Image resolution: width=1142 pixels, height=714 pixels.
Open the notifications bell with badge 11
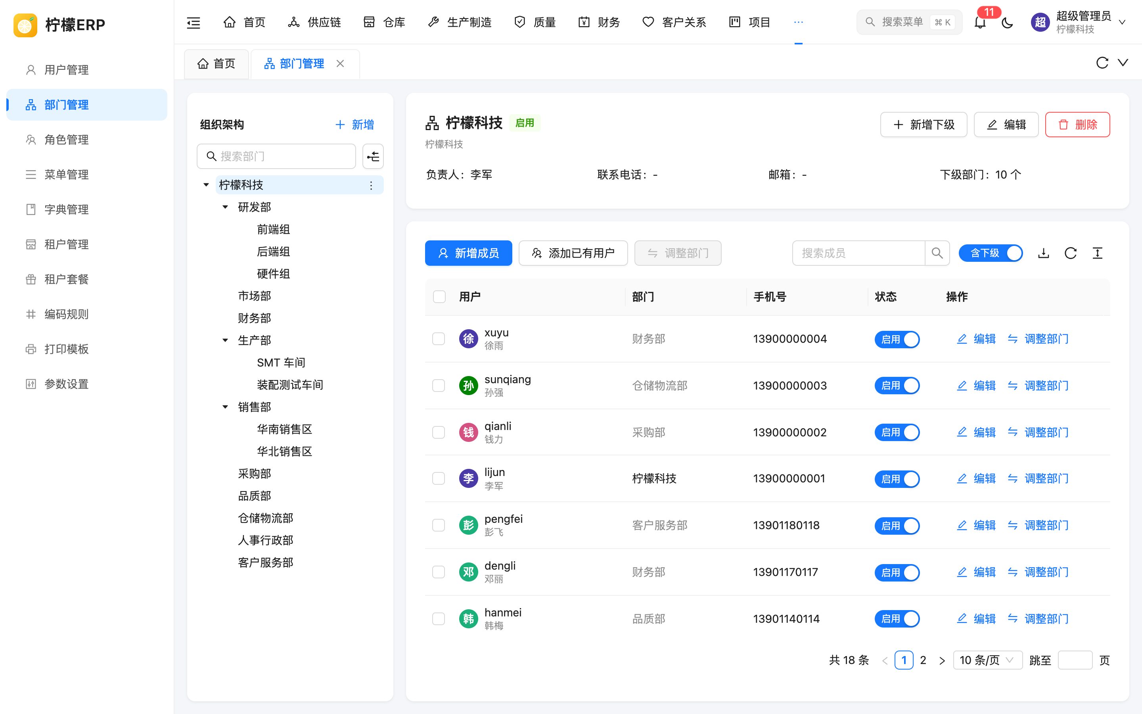click(x=980, y=22)
